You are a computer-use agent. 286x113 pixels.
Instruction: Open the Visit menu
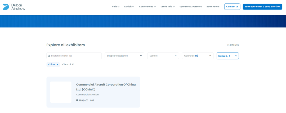click(116, 7)
